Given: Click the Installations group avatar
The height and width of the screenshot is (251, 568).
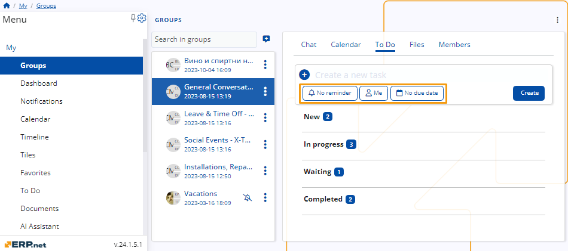Looking at the screenshot, I should pyautogui.click(x=173, y=171).
